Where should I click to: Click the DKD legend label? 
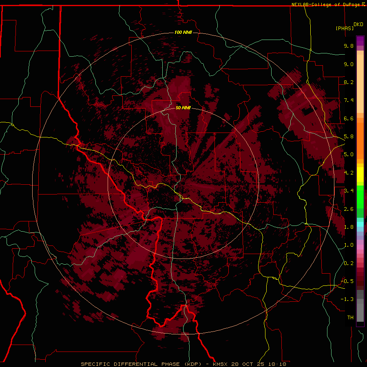pyautogui.click(x=358, y=24)
